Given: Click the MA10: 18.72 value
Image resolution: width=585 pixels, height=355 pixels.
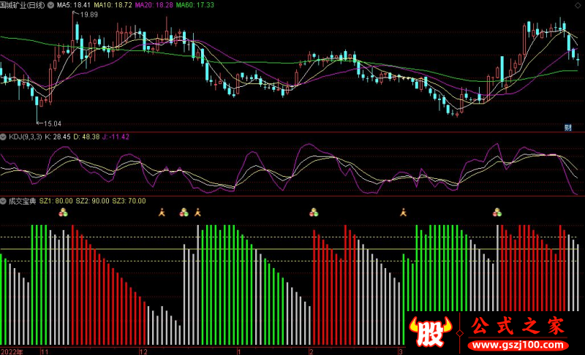Looking at the screenshot, I should pos(113,5).
